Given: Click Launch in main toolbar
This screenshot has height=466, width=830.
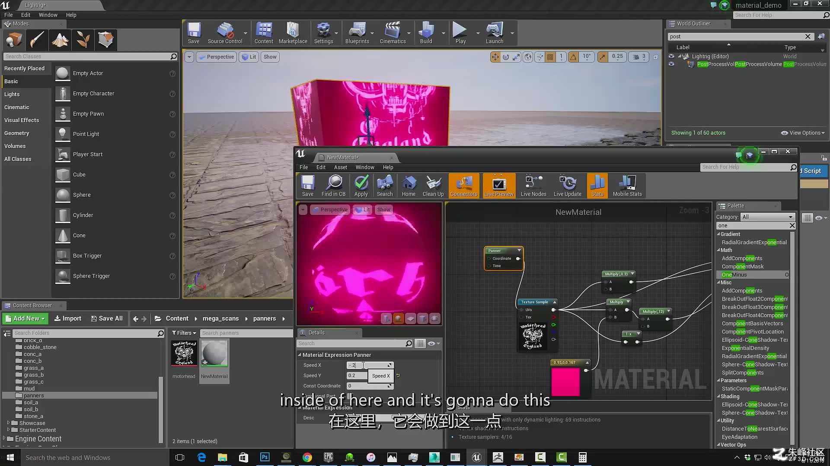Looking at the screenshot, I should (495, 33).
